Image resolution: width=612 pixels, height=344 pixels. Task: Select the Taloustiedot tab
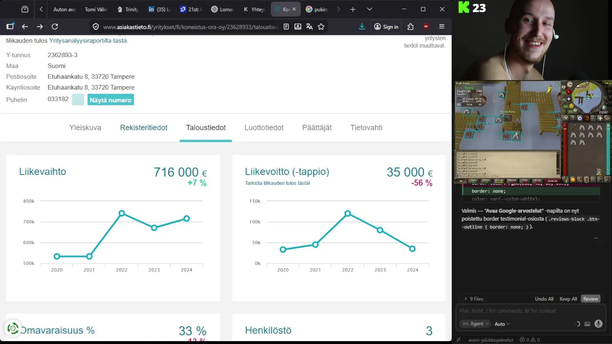(x=206, y=128)
